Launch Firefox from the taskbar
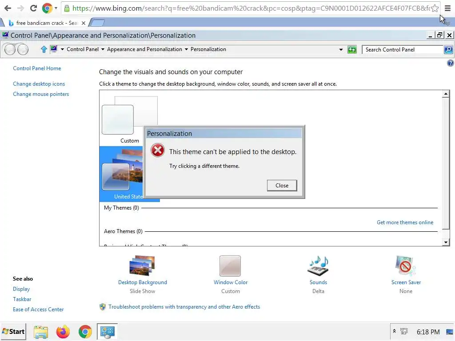The height and width of the screenshot is (341, 455). pyautogui.click(x=63, y=332)
